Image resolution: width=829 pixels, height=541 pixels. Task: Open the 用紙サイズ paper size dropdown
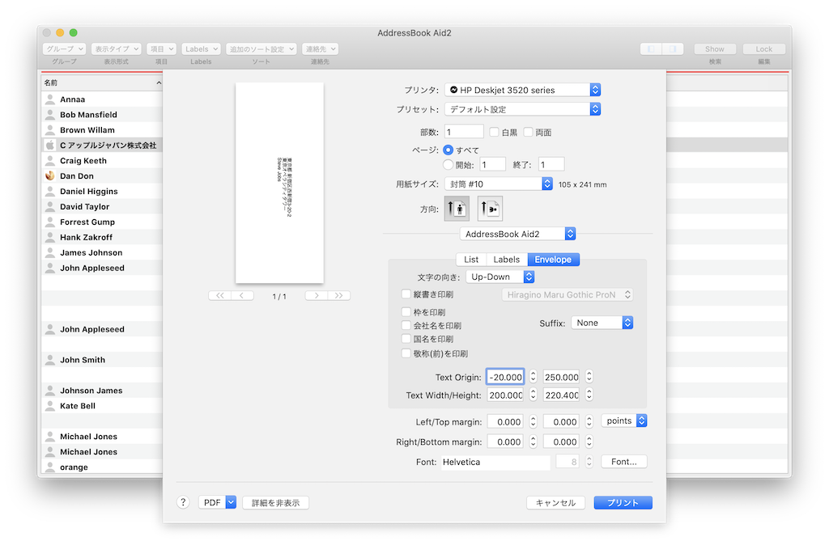(499, 184)
